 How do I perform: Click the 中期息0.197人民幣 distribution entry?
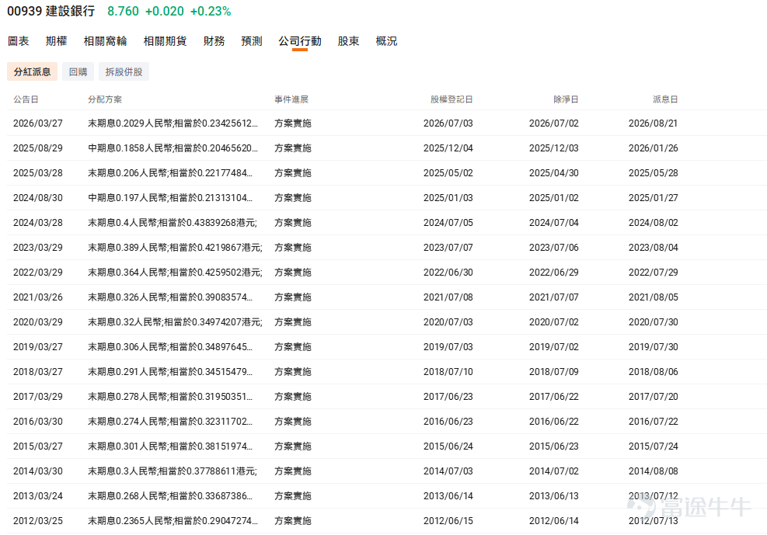coord(170,198)
